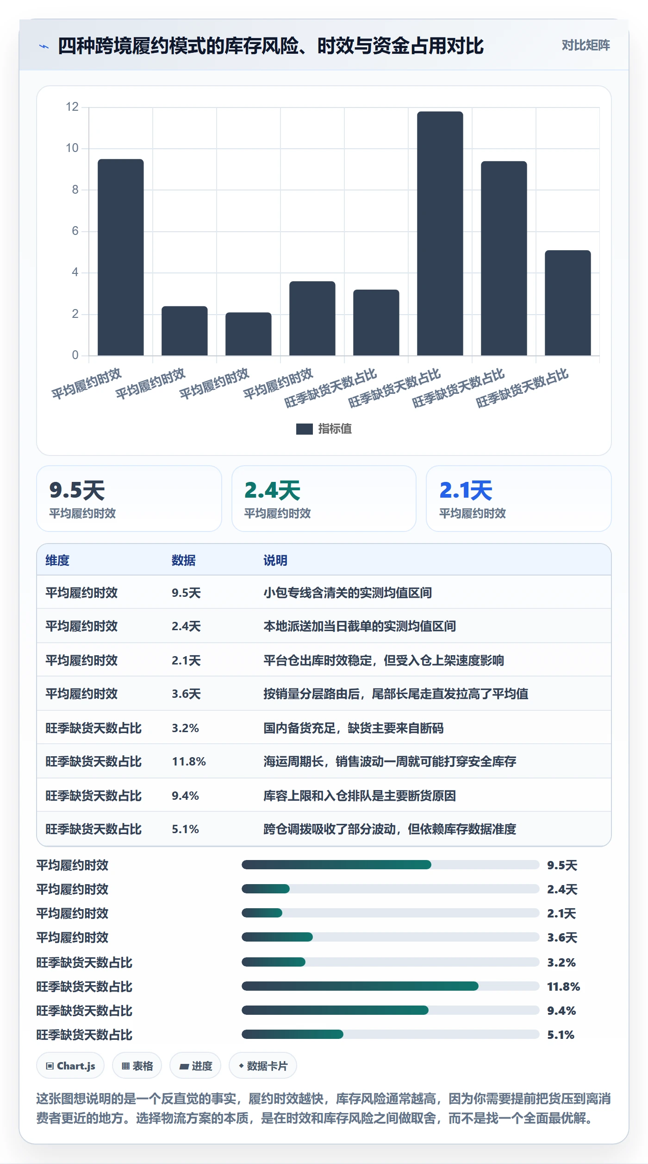Click the 进度 tag chip
The image size is (648, 1164).
pos(195,1066)
